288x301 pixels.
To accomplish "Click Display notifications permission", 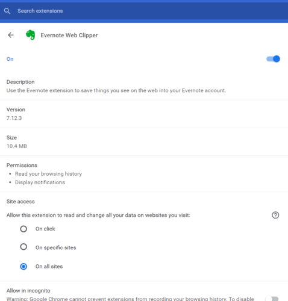I will tap(40, 182).
